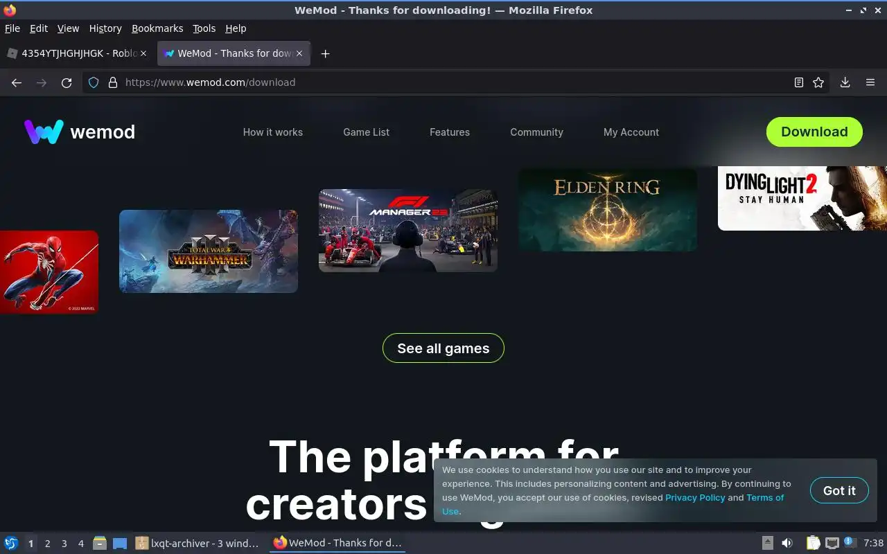Click the WeMod Firefox taskbar entry
Viewport: 887px width, 554px height.
coord(337,543)
